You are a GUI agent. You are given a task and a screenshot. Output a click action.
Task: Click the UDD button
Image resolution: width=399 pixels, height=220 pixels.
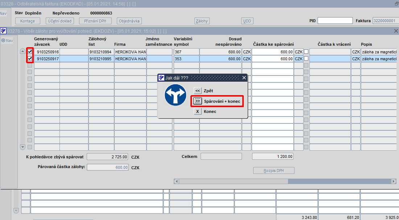pyautogui.click(x=247, y=21)
